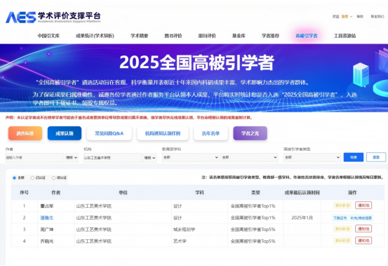Image resolution: width=388 pixels, height=266 pixels.
Task: Click 补充/修改信息 in row 2
Action: coord(361,218)
